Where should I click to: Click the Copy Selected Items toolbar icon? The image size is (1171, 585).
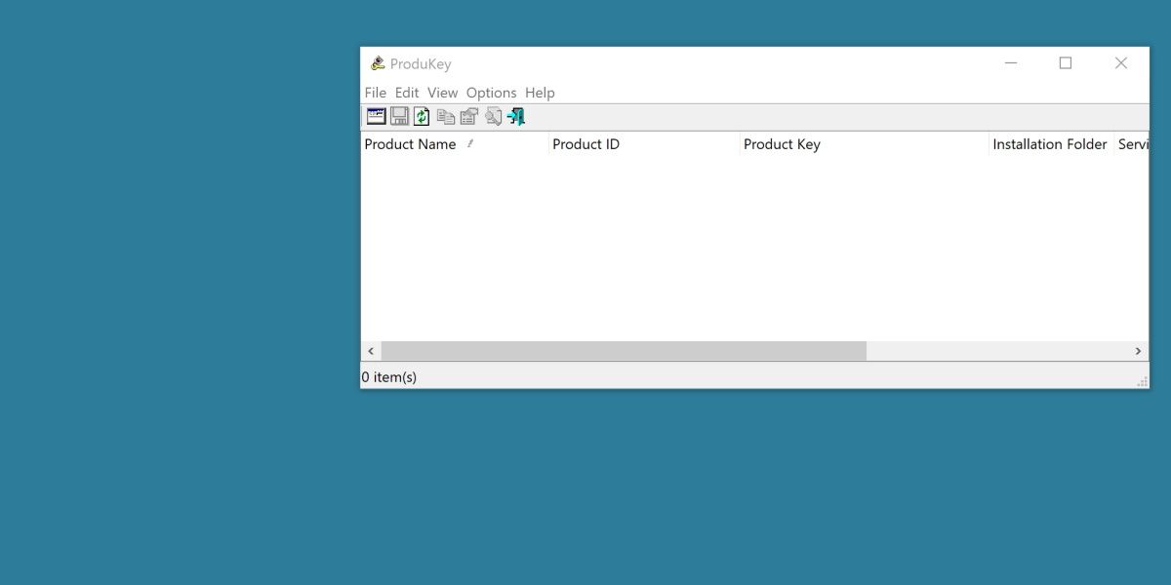click(x=446, y=117)
